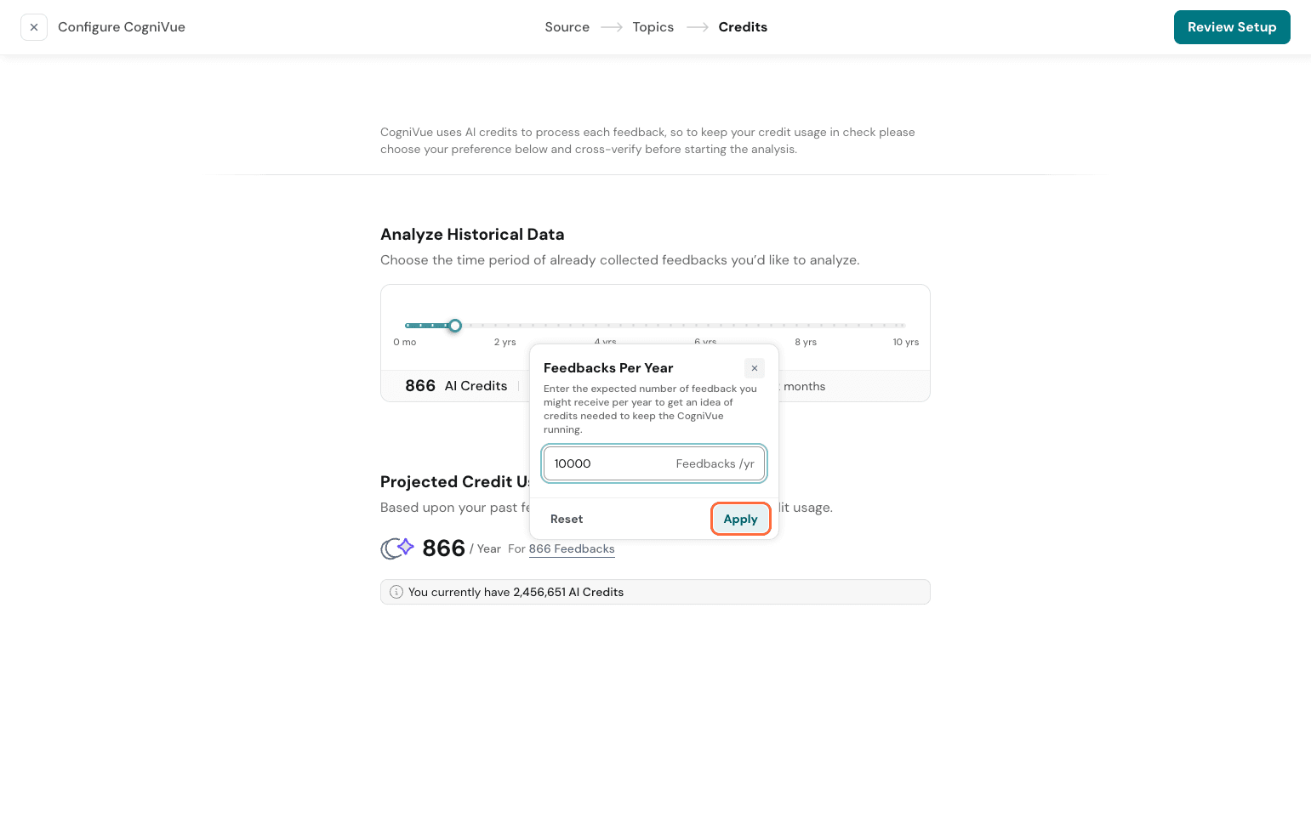Dismiss the Feedbacks Per Year popup
Image resolution: width=1311 pixels, height=818 pixels.
click(x=754, y=368)
